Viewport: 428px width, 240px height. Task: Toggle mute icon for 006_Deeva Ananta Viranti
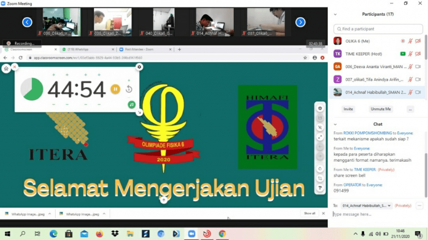point(410,66)
